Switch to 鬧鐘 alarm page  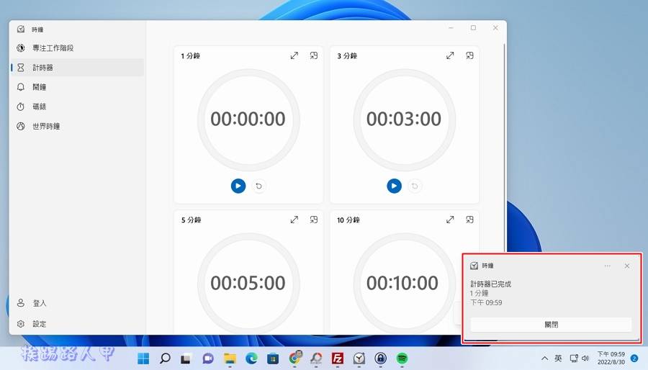[39, 87]
